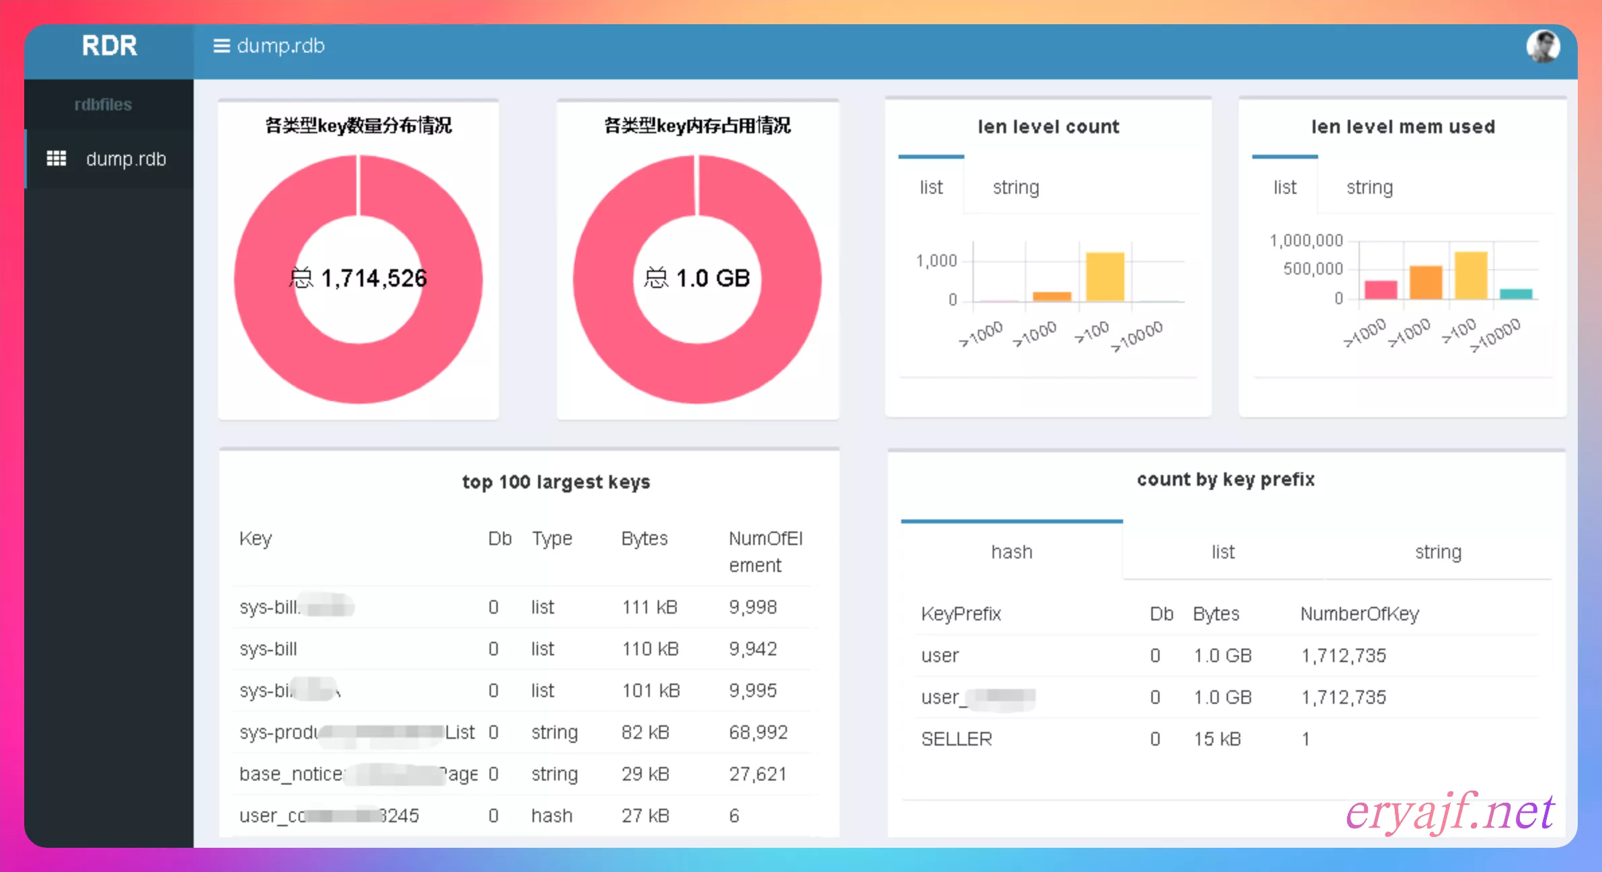The height and width of the screenshot is (872, 1602).
Task: Open string tab in count by key prefix
Action: click(1438, 552)
